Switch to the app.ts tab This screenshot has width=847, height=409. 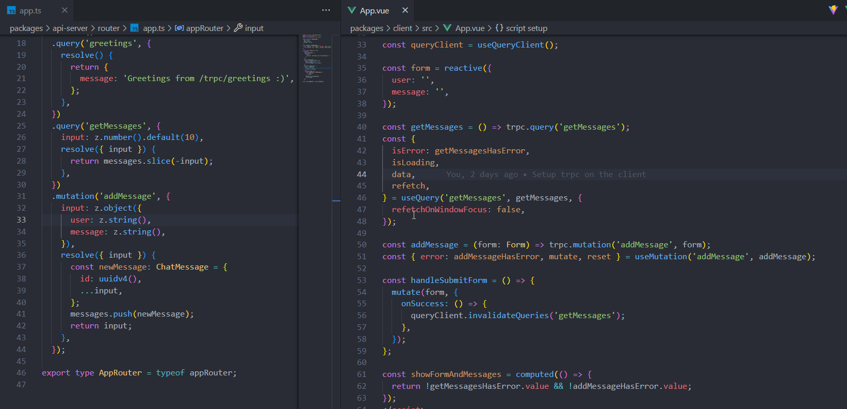30,11
